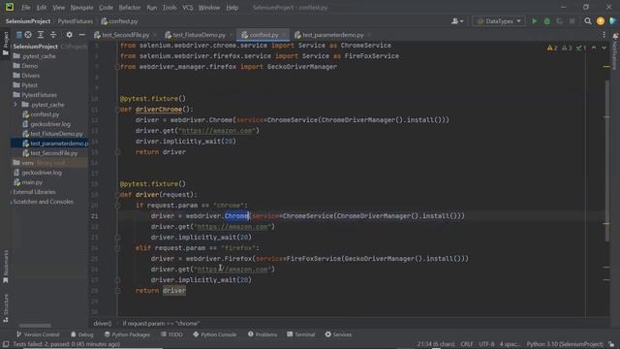
Task: Click the editor vertical scrollbar
Action: pos(606,160)
